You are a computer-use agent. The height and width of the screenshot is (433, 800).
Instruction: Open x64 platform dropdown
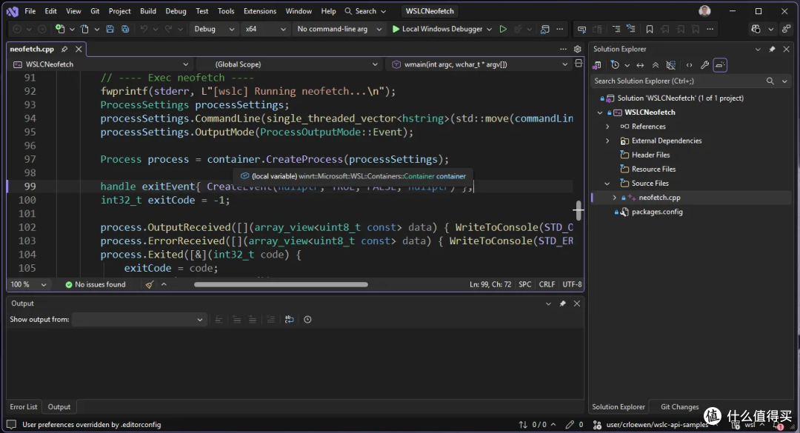[265, 29]
